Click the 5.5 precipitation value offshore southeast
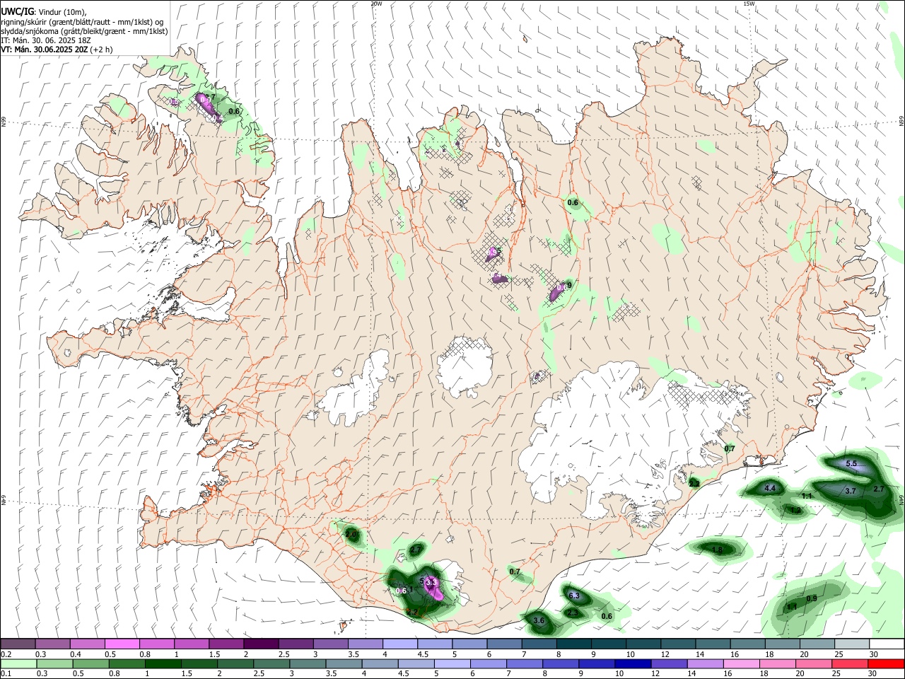This screenshot has width=905, height=679. [x=851, y=464]
